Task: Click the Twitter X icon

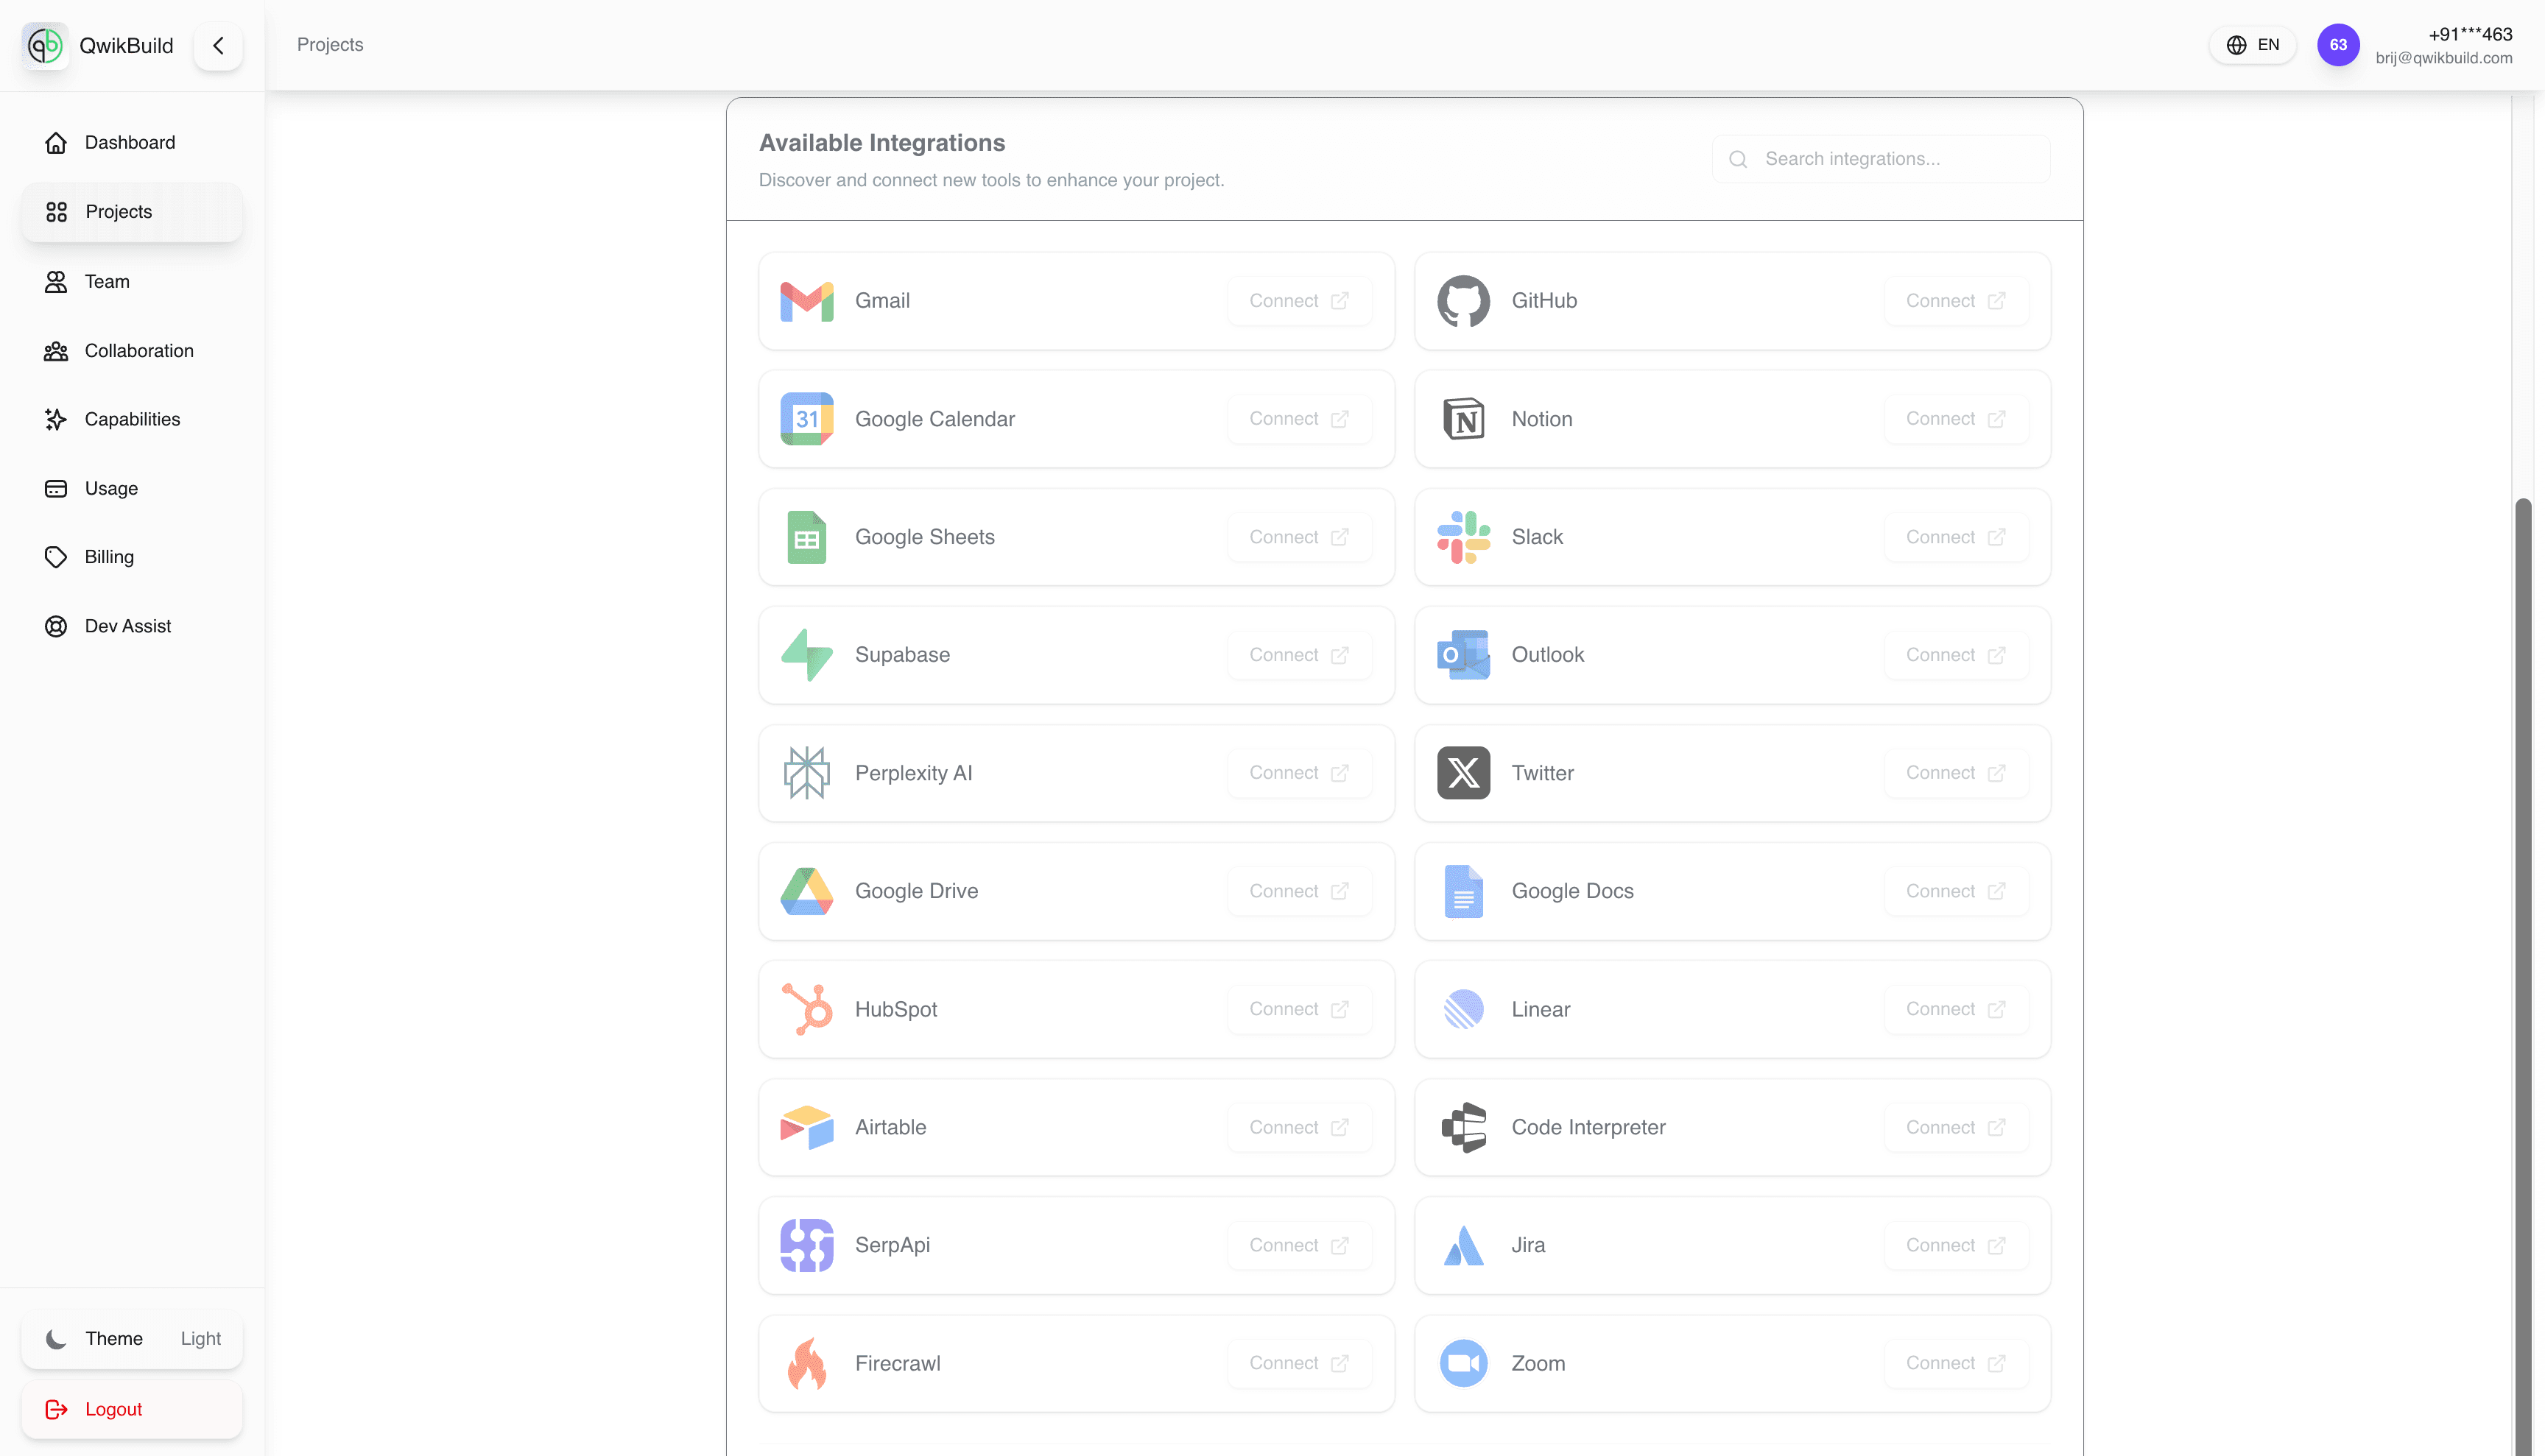Action: coord(1462,773)
